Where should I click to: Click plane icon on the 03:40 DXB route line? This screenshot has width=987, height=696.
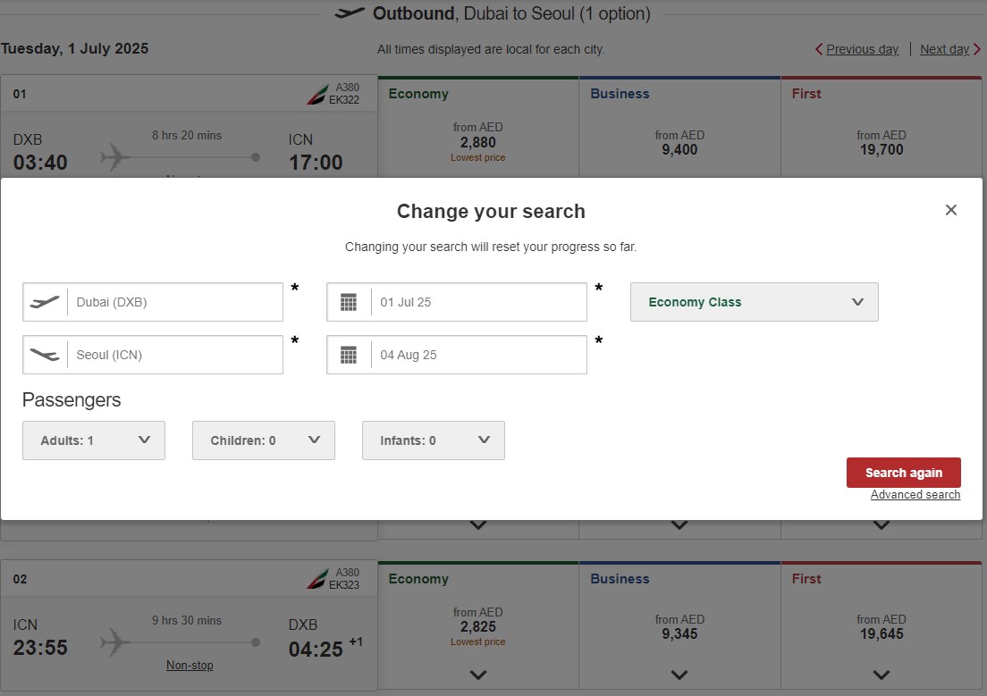pos(114,156)
